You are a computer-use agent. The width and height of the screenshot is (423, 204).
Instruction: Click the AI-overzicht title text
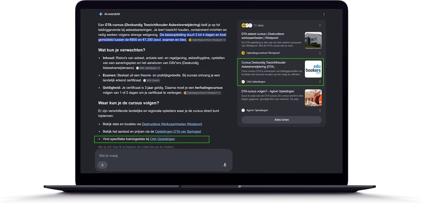click(x=112, y=14)
